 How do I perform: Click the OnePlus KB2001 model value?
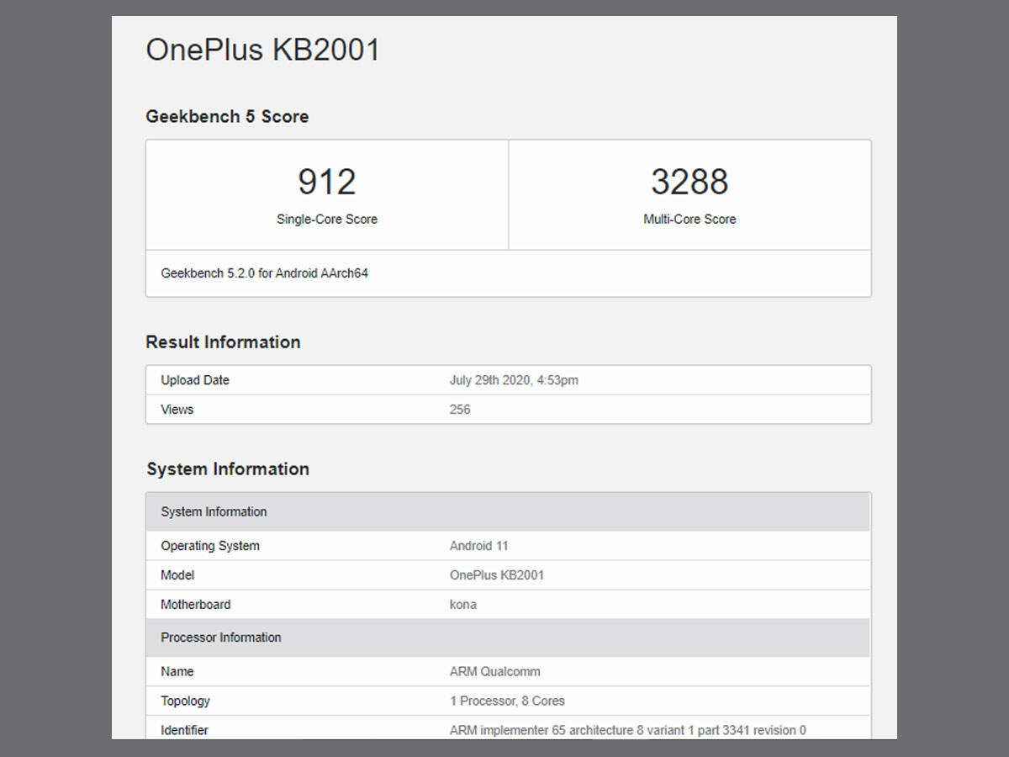tap(497, 575)
